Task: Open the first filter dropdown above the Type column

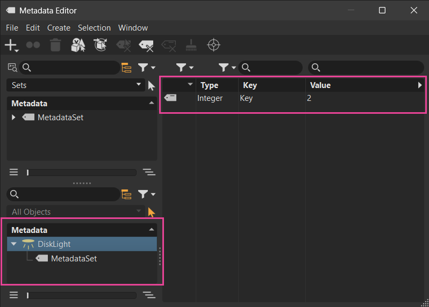Action: tap(185, 68)
